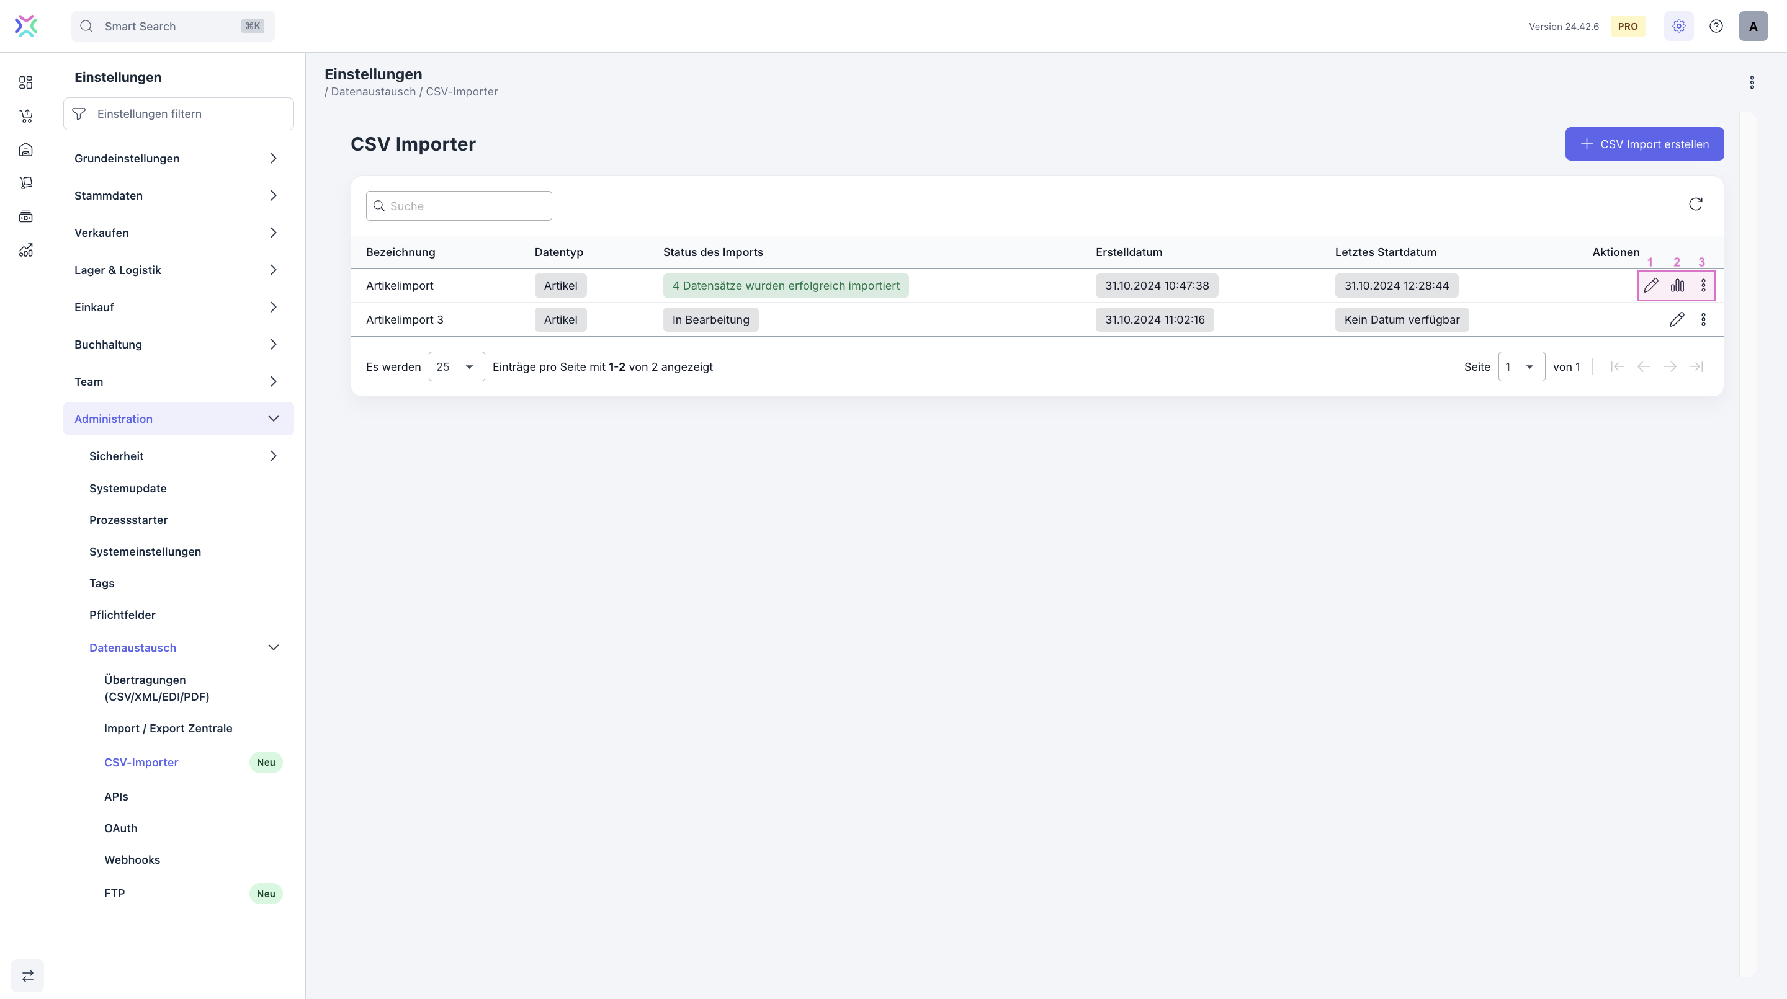Open the analytics chart icon in the left rail
The width and height of the screenshot is (1787, 999).
25,251
